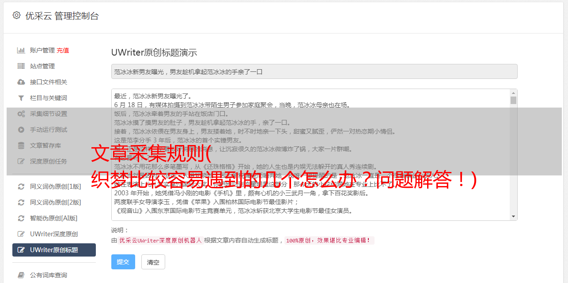This screenshot has width=568, height=283.
Task: Click the 清空 button
Action: point(153,262)
